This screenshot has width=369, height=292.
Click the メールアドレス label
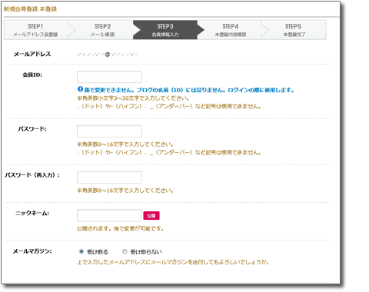coord(32,54)
